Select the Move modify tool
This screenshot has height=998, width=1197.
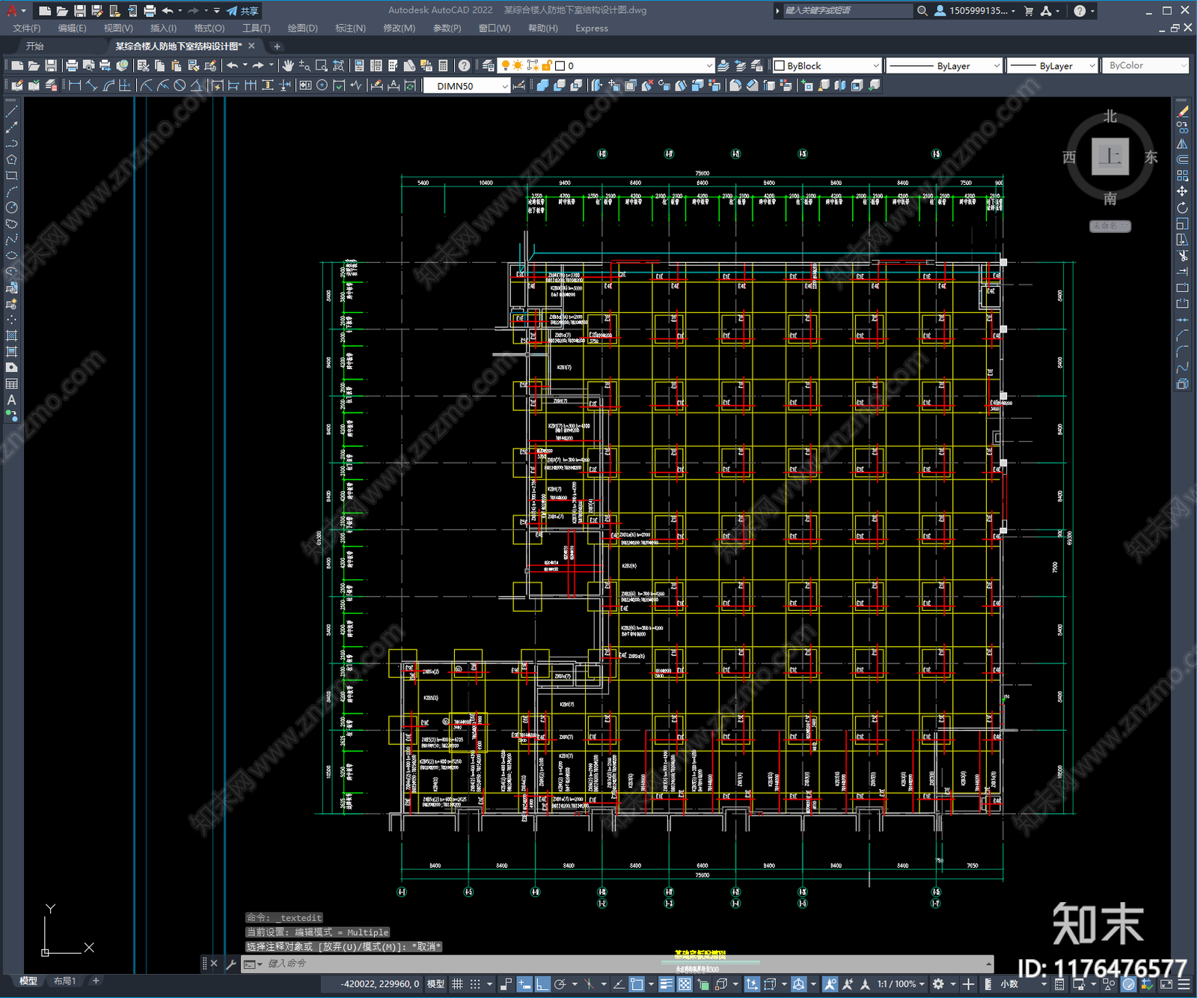(x=1182, y=192)
